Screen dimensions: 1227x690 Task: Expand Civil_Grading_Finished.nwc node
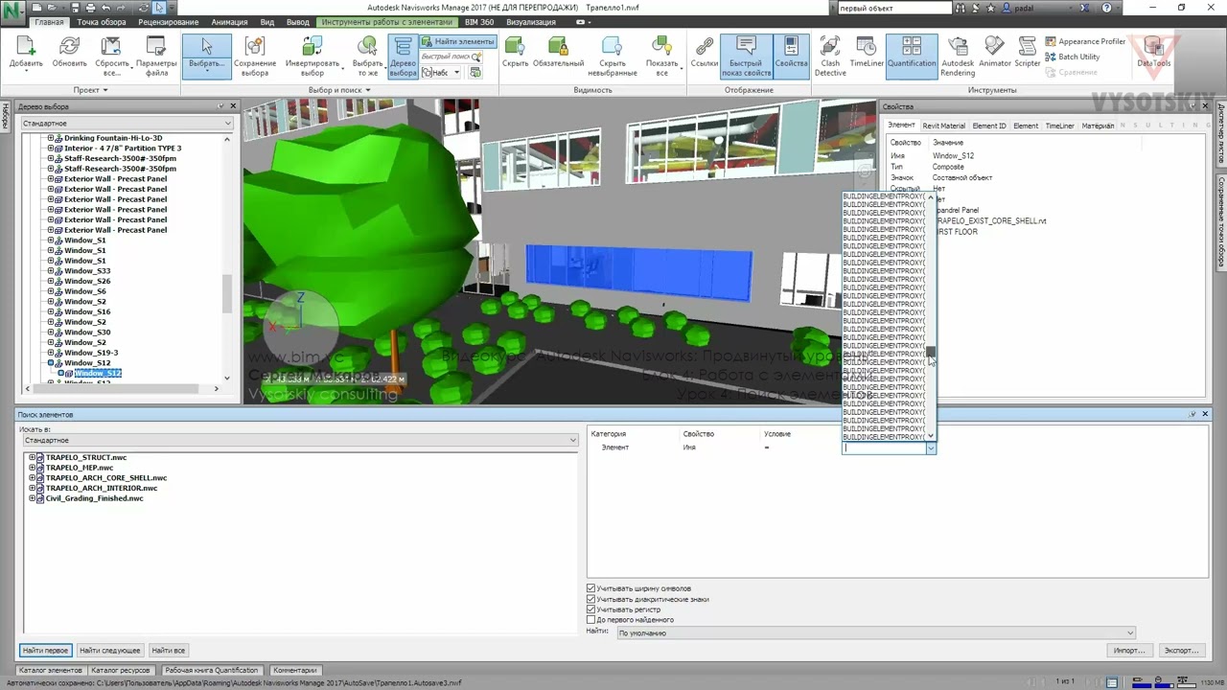[x=32, y=498]
